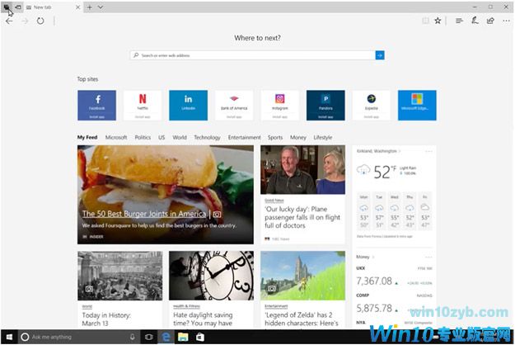Switch to Lifestyle feed tab
Viewport: 515px width, 345px height.
323,138
